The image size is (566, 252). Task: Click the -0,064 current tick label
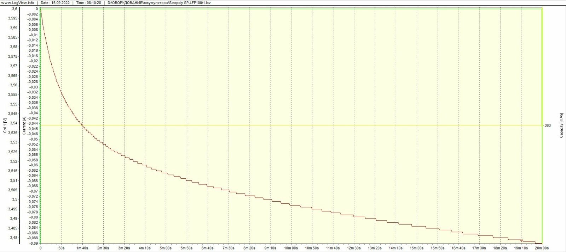(x=33, y=176)
